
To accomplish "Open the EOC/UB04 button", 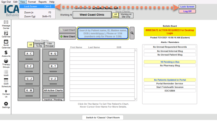I will tap(170, 91).
